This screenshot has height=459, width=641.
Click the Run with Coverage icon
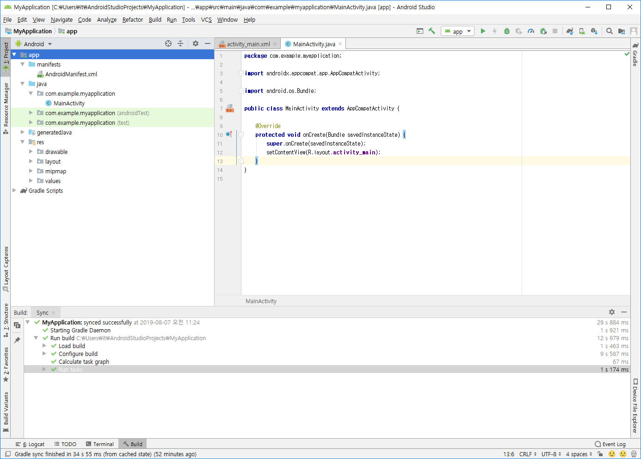click(519, 31)
